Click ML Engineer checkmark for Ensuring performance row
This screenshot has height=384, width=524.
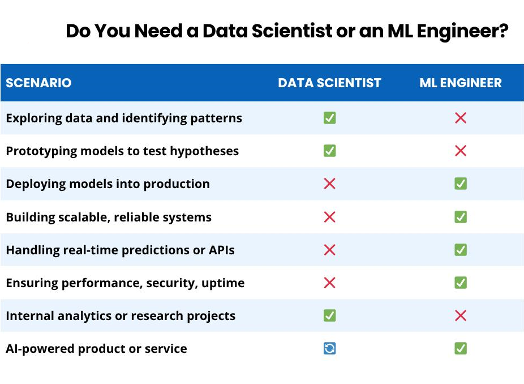461,283
